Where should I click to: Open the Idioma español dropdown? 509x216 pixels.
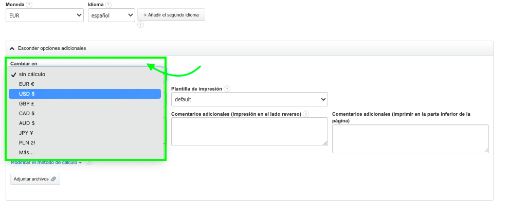point(111,15)
